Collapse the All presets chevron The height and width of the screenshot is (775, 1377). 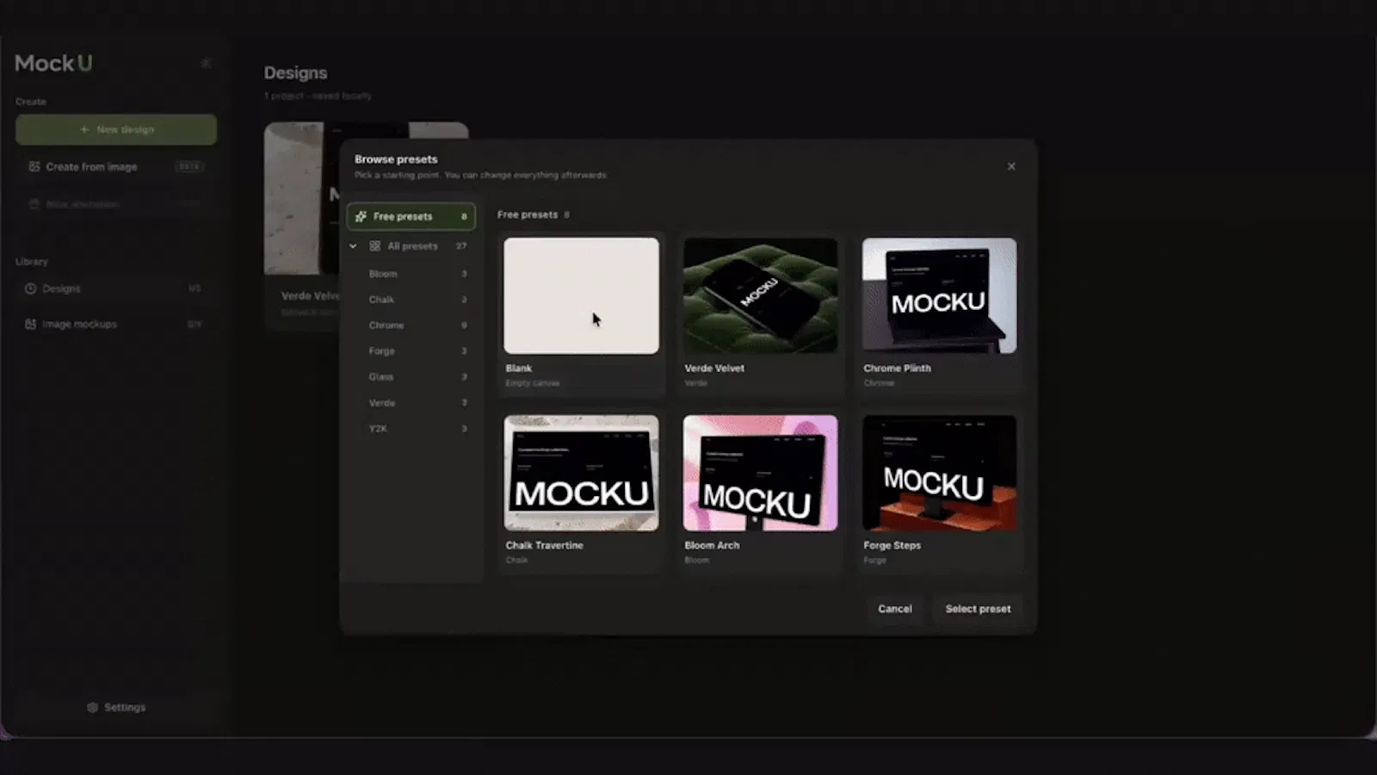tap(353, 246)
